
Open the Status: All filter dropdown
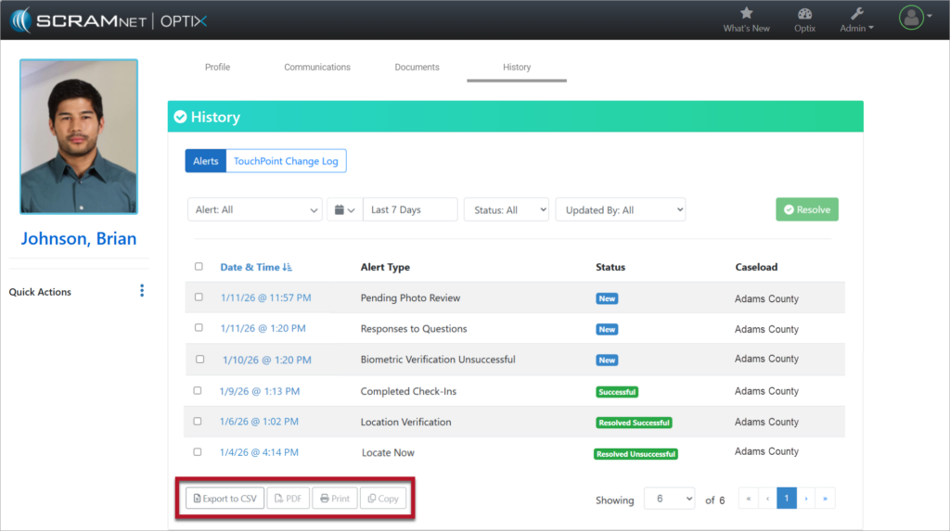pos(506,210)
